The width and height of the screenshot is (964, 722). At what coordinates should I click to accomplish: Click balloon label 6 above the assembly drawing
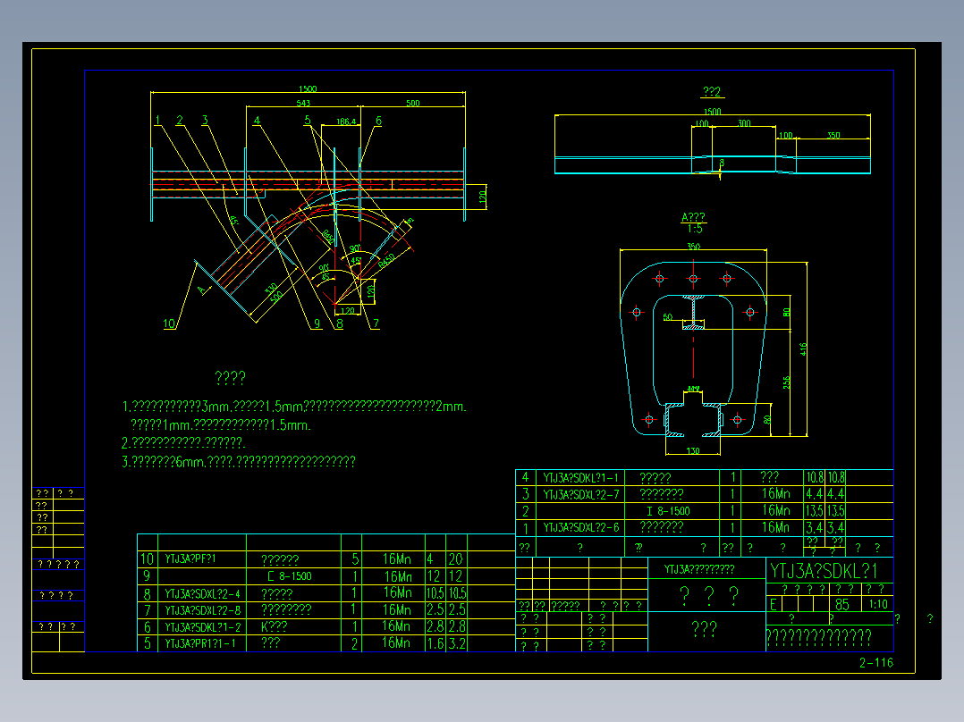[378, 121]
